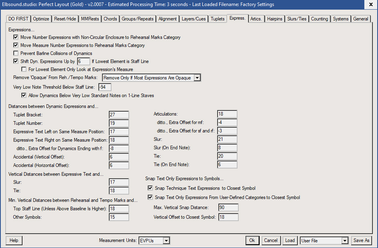This screenshot has height=248, width=378.
Task: Open the User File dropdown
Action: click(x=344, y=241)
